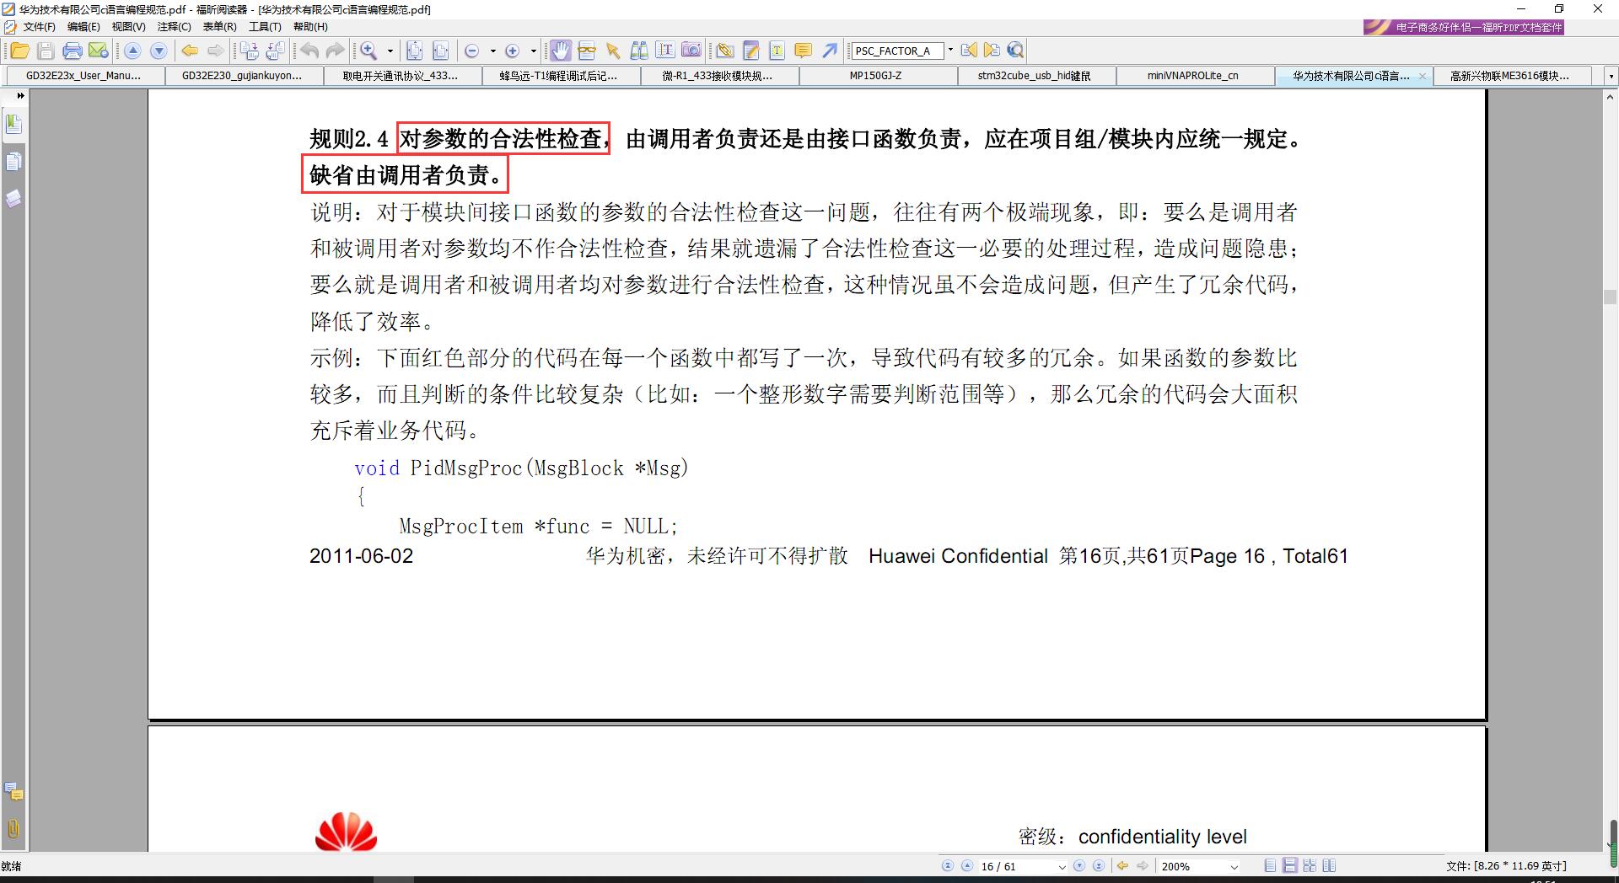Open the Bookmarks panel in the sidebar
Image resolution: width=1619 pixels, height=883 pixels.
(13, 123)
